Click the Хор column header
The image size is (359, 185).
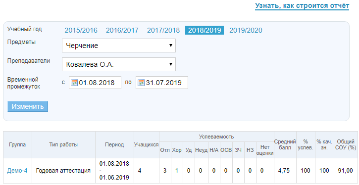[x=177, y=150]
